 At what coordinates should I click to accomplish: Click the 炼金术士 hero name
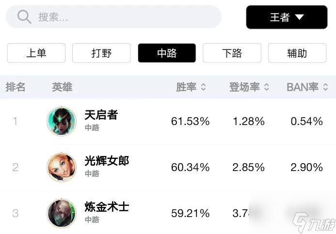tap(107, 207)
